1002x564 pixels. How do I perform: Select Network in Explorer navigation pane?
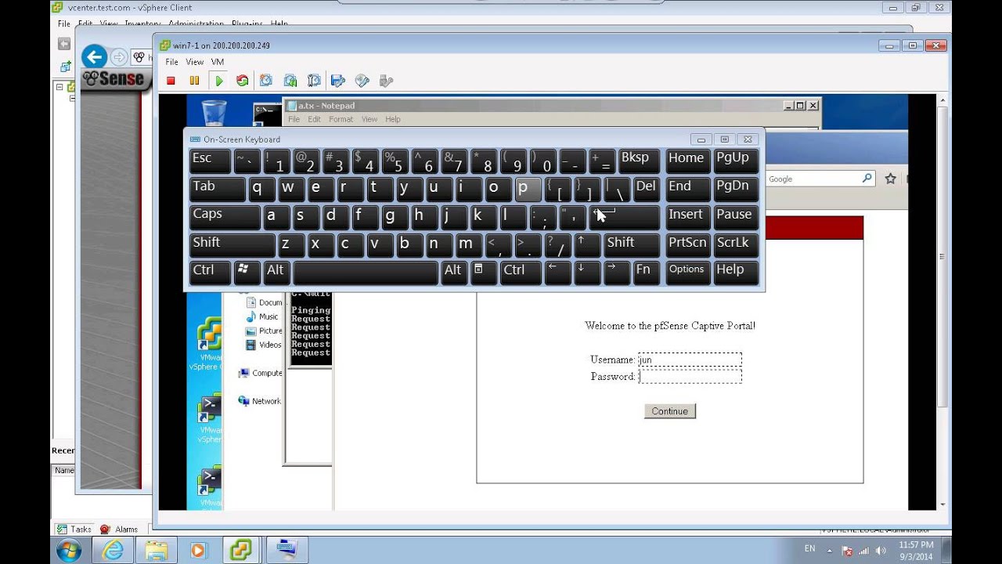click(260, 401)
